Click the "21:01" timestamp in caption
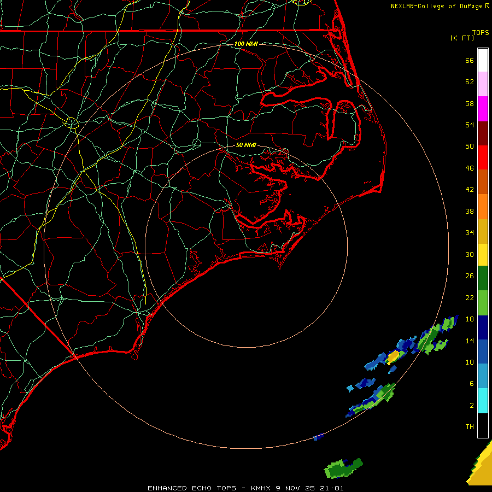Image resolution: width=492 pixels, height=492 pixels. [x=332, y=488]
